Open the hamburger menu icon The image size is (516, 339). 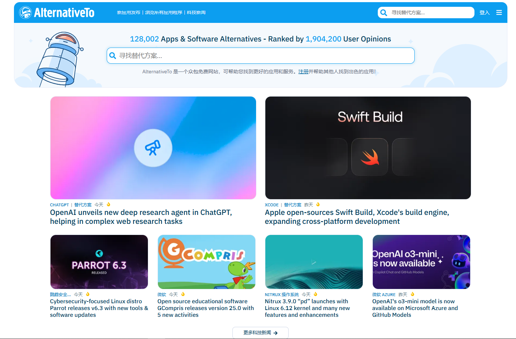[x=499, y=13]
